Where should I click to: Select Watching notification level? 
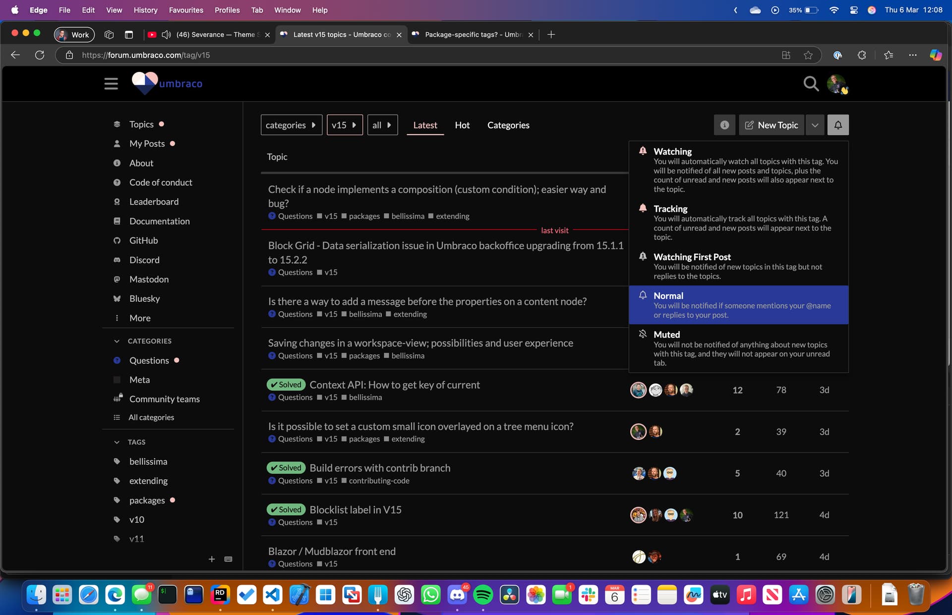pos(739,170)
